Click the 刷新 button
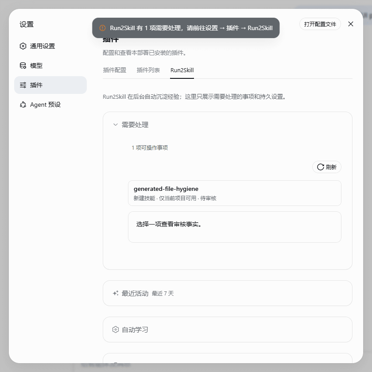This screenshot has height=372, width=372. pyautogui.click(x=327, y=167)
